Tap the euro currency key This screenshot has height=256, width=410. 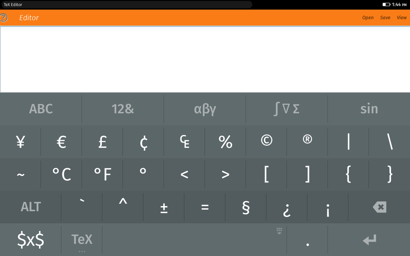pyautogui.click(x=61, y=142)
